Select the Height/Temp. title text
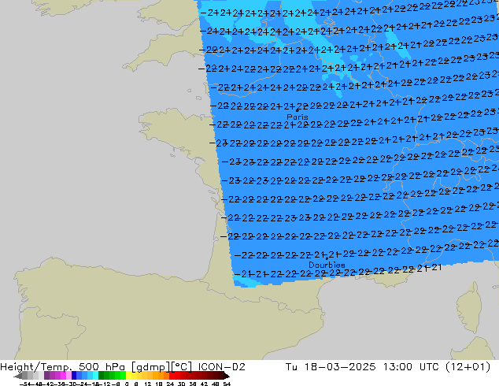Image resolution: width=499 pixels, height=386 pixels. [x=35, y=367]
